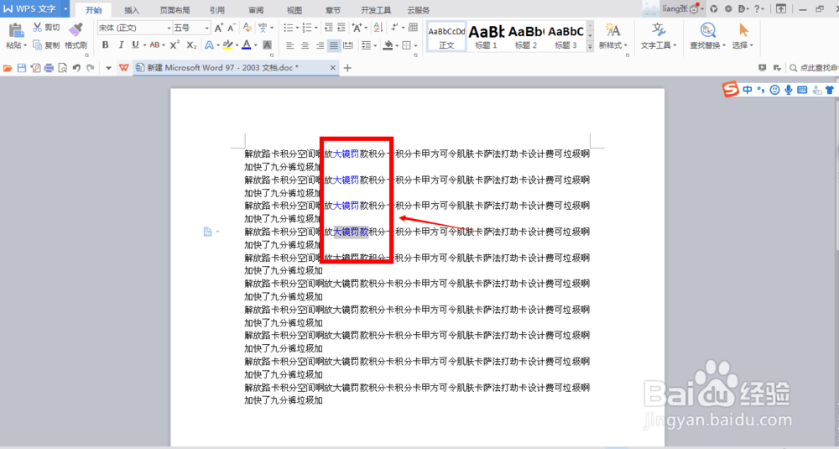Clear formatting with the eraser icon
This screenshot has width=839, height=449.
pyautogui.click(x=247, y=28)
